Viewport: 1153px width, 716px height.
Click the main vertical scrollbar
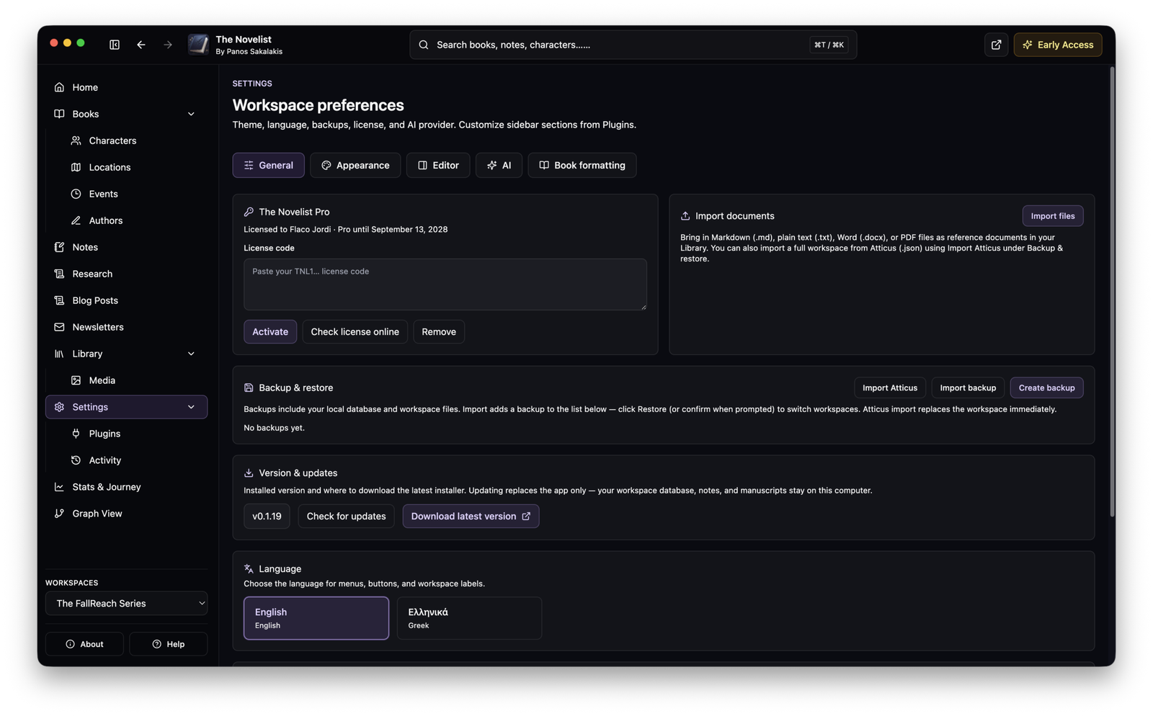click(1112, 292)
